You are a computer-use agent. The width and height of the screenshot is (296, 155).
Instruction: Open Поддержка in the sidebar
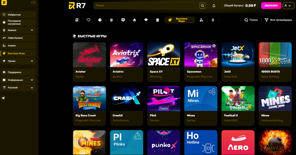pyautogui.click(x=18, y=72)
